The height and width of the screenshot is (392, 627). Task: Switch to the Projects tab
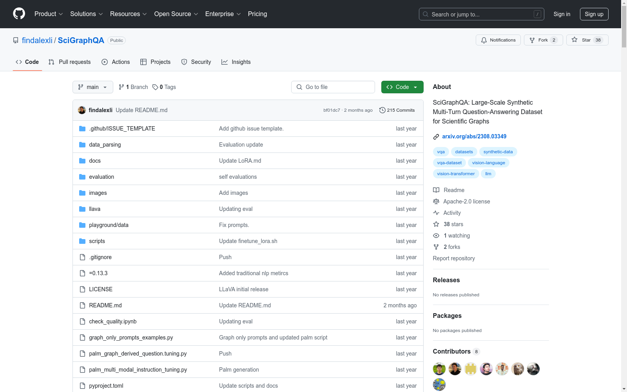click(156, 62)
